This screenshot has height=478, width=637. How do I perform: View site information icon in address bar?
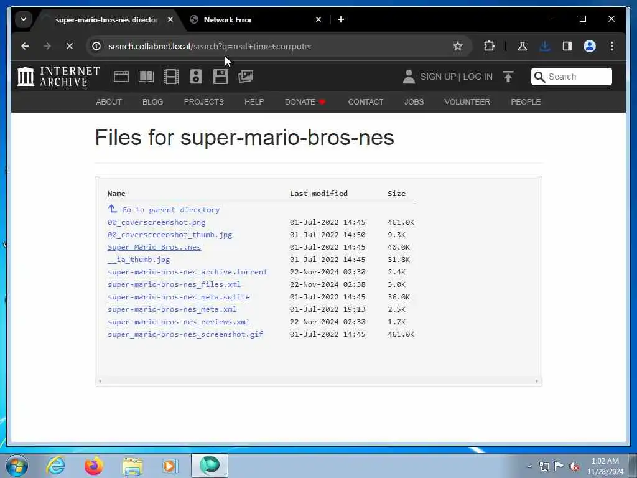coord(96,46)
